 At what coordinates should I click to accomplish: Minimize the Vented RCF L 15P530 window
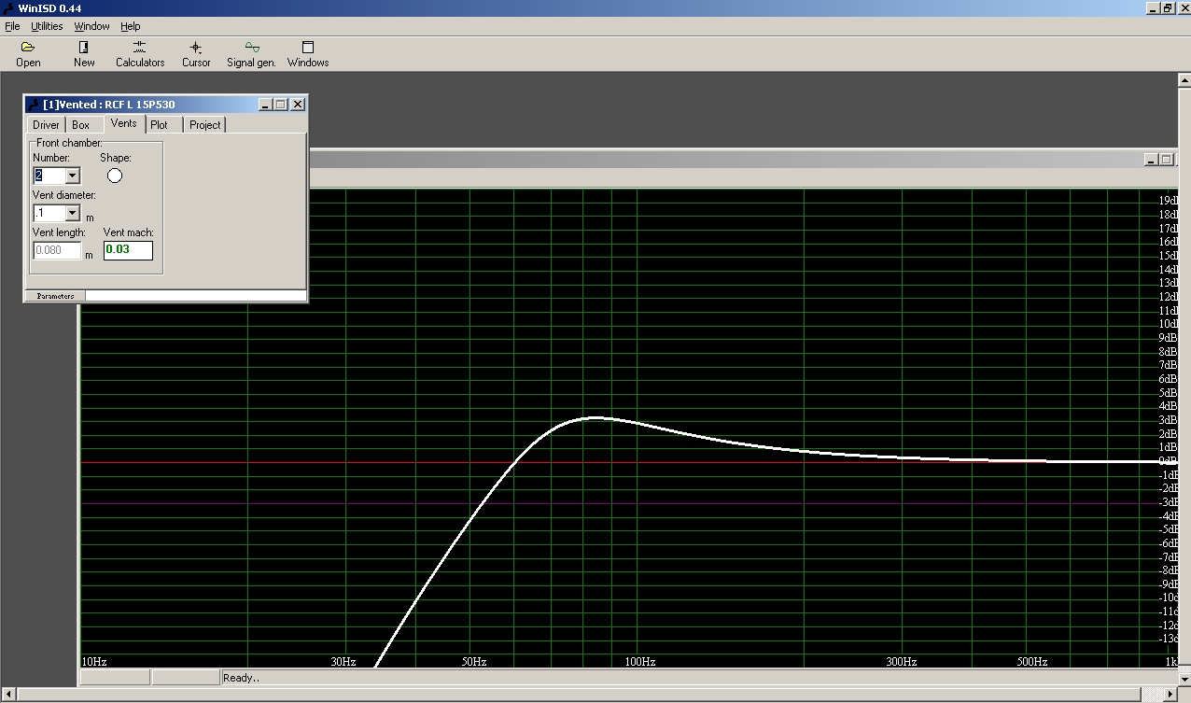pyautogui.click(x=265, y=105)
